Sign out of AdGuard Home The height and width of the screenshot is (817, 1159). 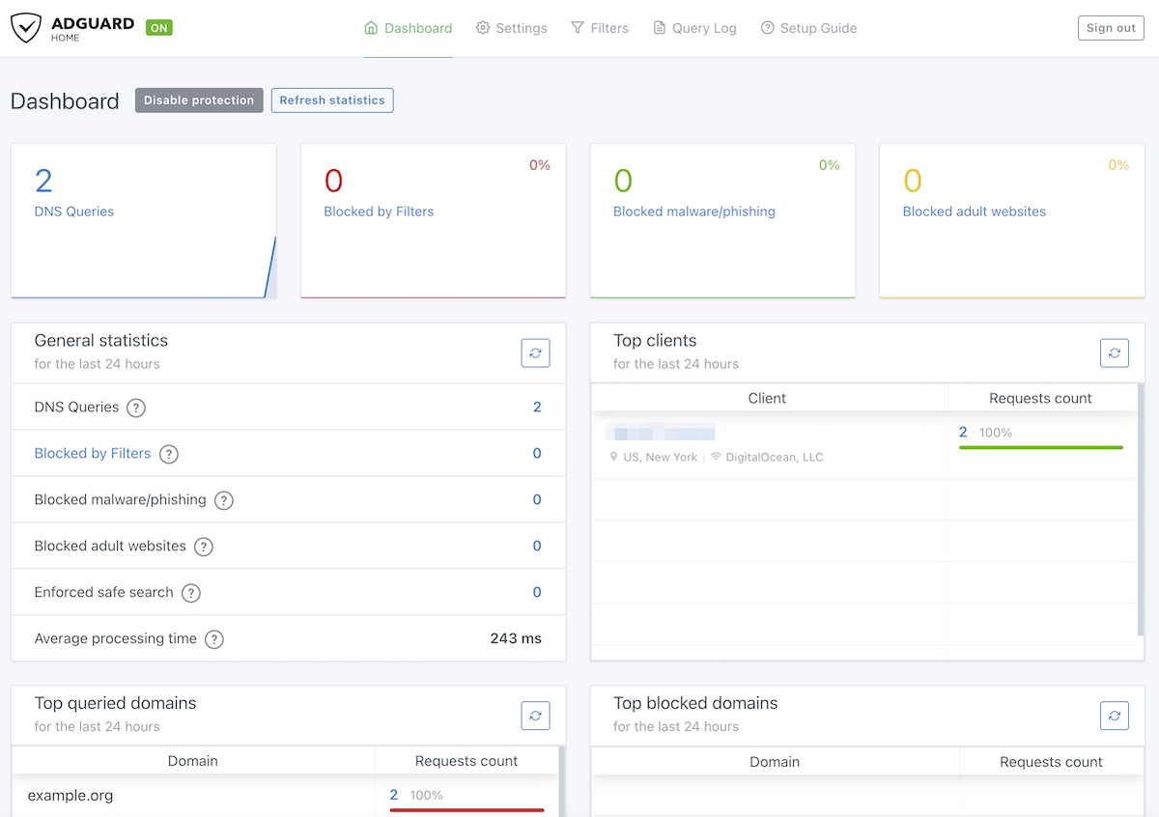point(1111,28)
